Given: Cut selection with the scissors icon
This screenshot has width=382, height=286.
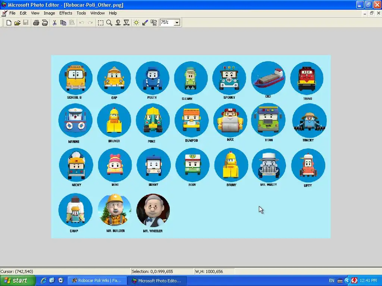Looking at the screenshot, I should [x=54, y=23].
